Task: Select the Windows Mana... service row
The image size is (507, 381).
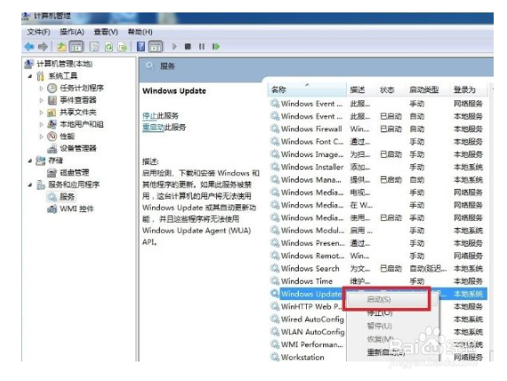Action: click(x=378, y=180)
